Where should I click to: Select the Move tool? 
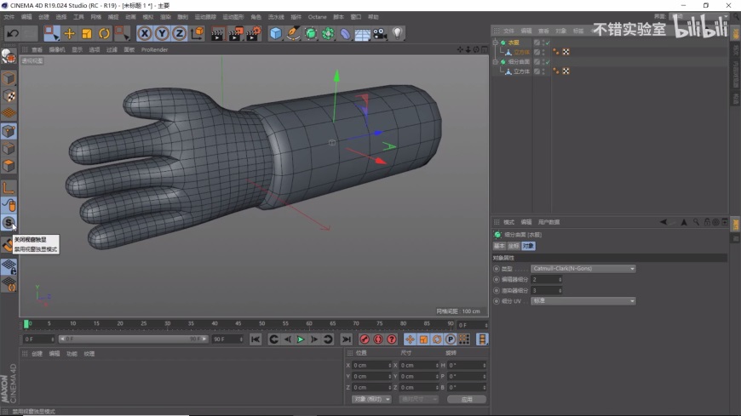(x=70, y=33)
